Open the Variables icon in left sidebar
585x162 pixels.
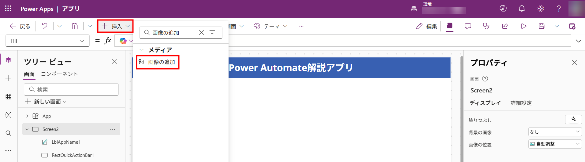(9, 115)
